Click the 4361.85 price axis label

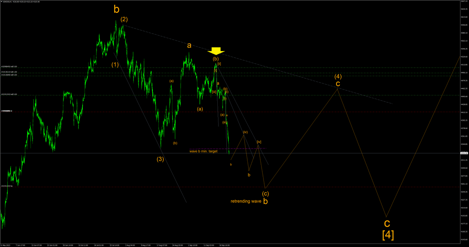[464, 136]
